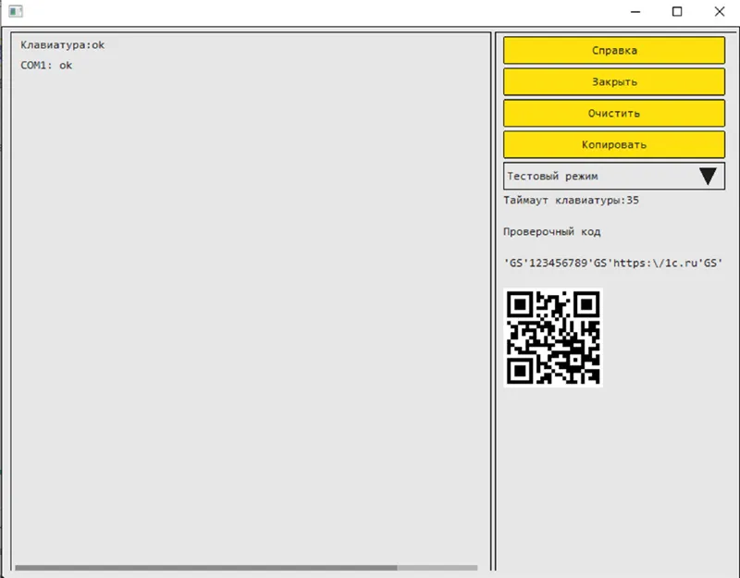Click the Проверочный код label
The image size is (740, 578).
(551, 232)
